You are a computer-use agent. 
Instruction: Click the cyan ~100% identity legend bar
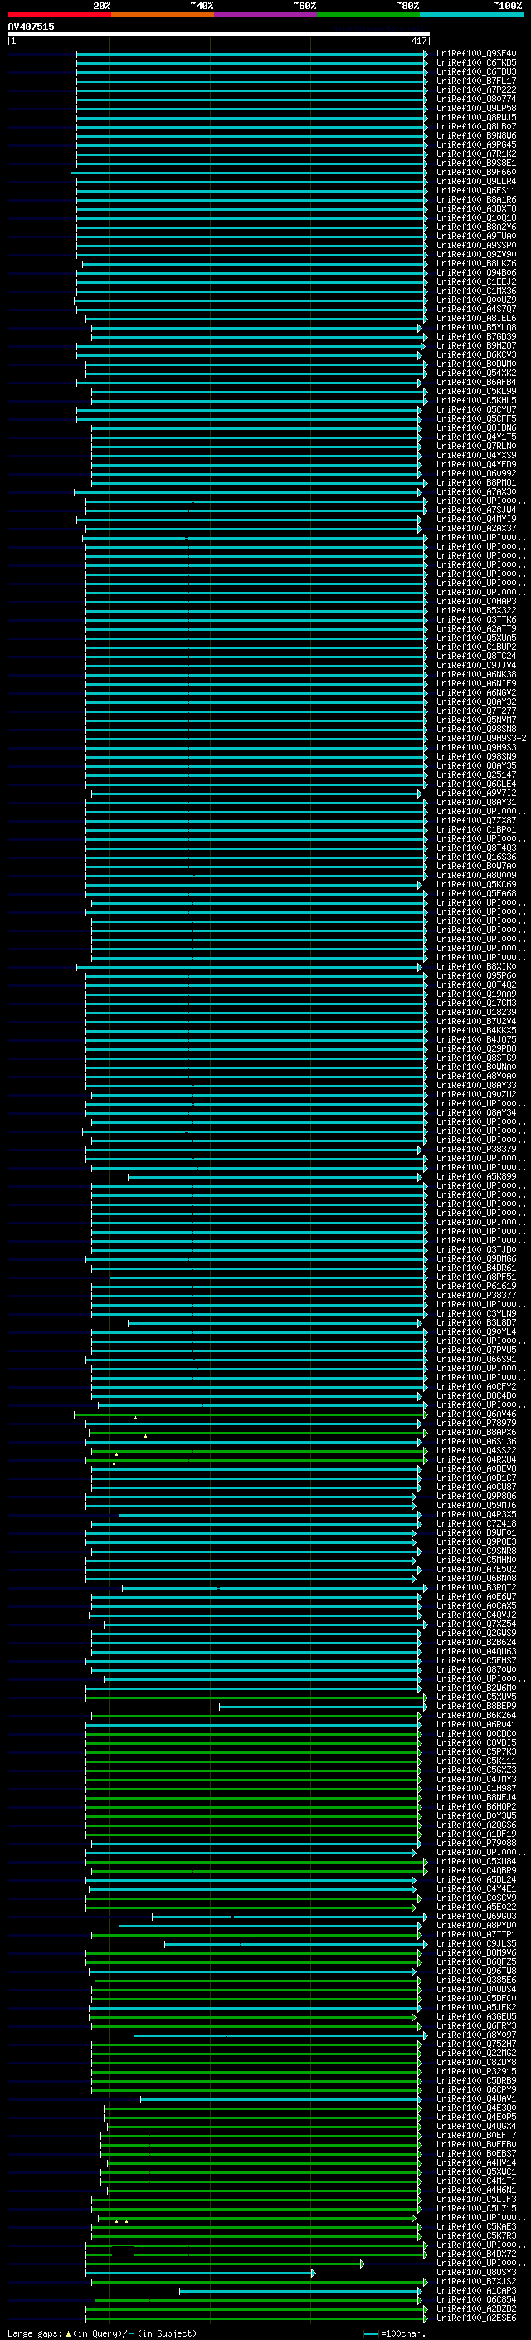[x=472, y=15]
